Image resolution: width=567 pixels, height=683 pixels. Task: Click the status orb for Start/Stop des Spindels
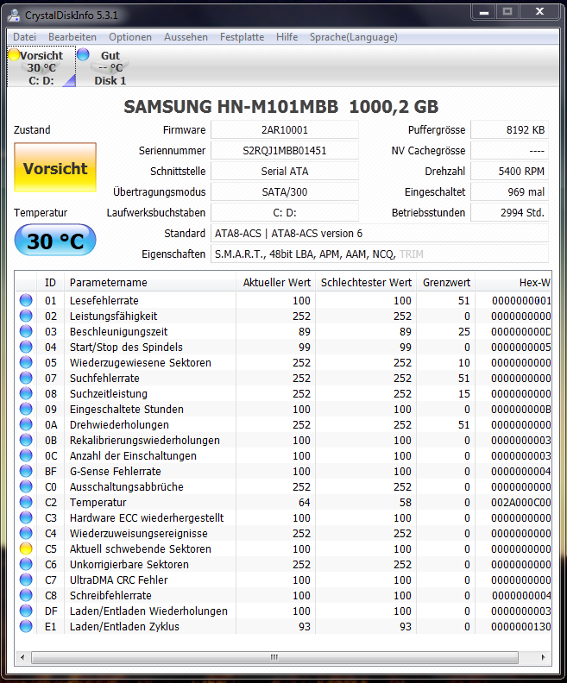(x=26, y=347)
